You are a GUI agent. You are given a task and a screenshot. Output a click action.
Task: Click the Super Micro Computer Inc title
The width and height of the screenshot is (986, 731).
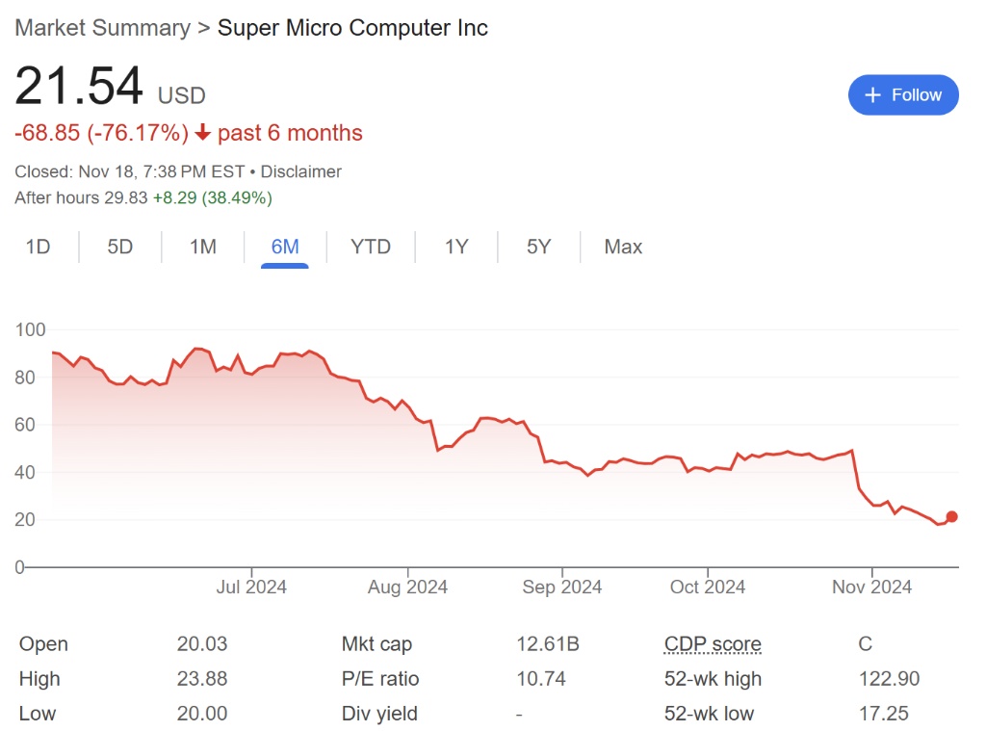coord(352,28)
